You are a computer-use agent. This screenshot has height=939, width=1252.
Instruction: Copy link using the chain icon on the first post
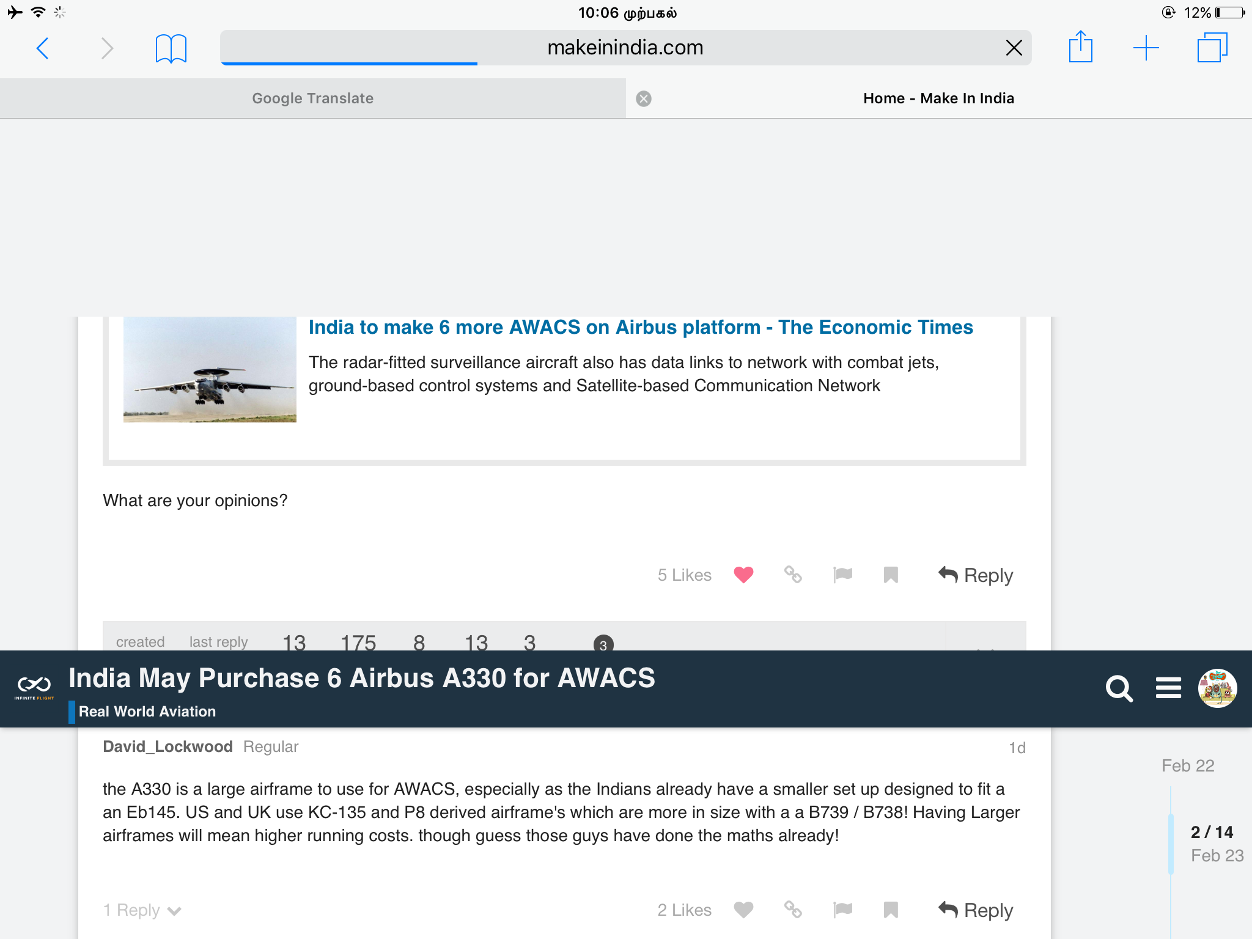pos(793,575)
